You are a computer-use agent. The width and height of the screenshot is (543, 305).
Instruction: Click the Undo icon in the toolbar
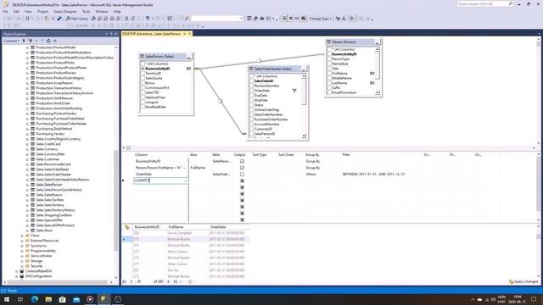point(148,19)
